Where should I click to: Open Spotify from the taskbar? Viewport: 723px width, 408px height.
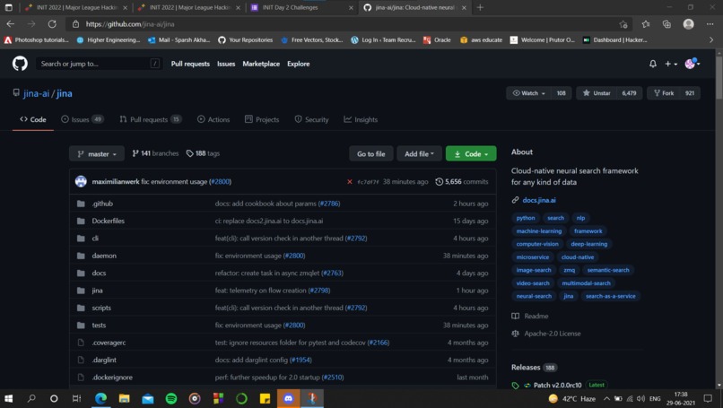click(x=171, y=398)
